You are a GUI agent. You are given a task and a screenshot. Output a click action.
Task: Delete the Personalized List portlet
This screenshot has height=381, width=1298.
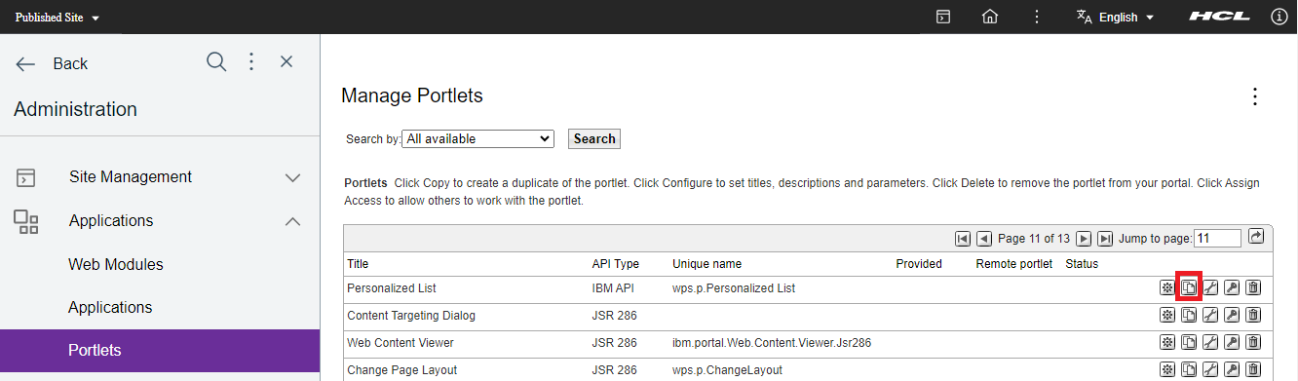tap(1254, 287)
